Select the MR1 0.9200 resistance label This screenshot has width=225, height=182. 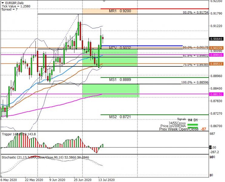pyautogui.click(x=120, y=11)
